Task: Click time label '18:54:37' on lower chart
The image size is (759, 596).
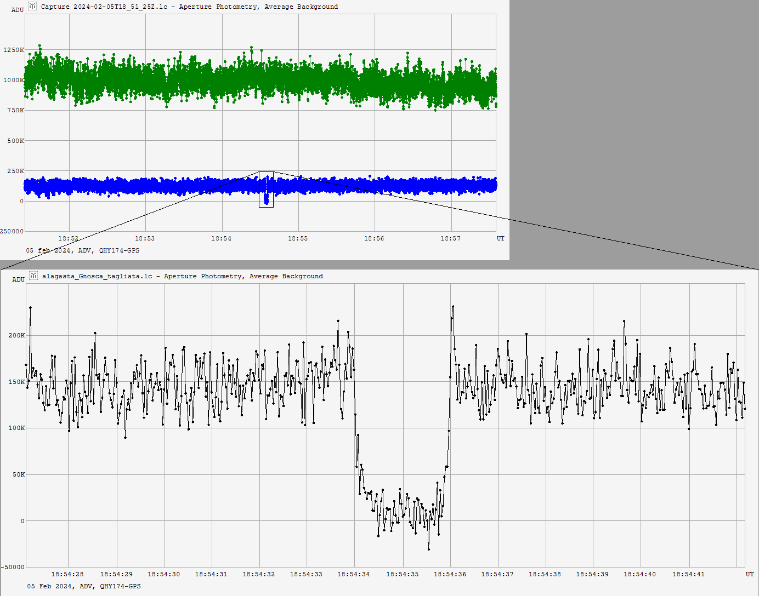Action: [x=497, y=574]
